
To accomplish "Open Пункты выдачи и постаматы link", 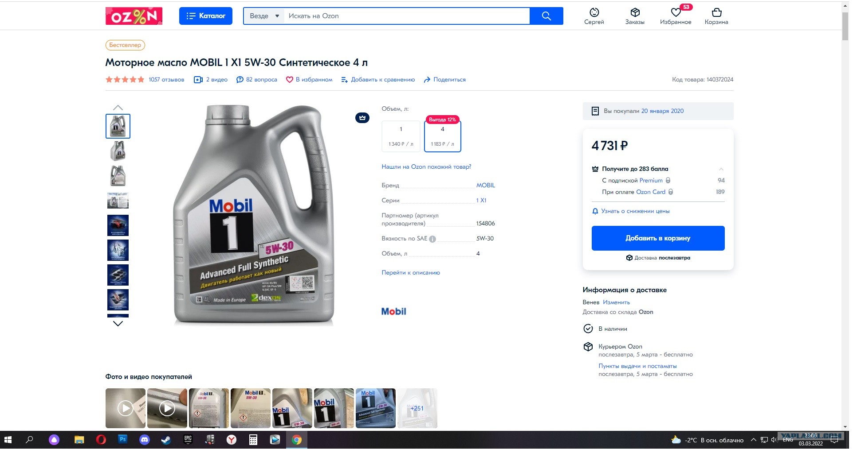I will click(x=638, y=366).
